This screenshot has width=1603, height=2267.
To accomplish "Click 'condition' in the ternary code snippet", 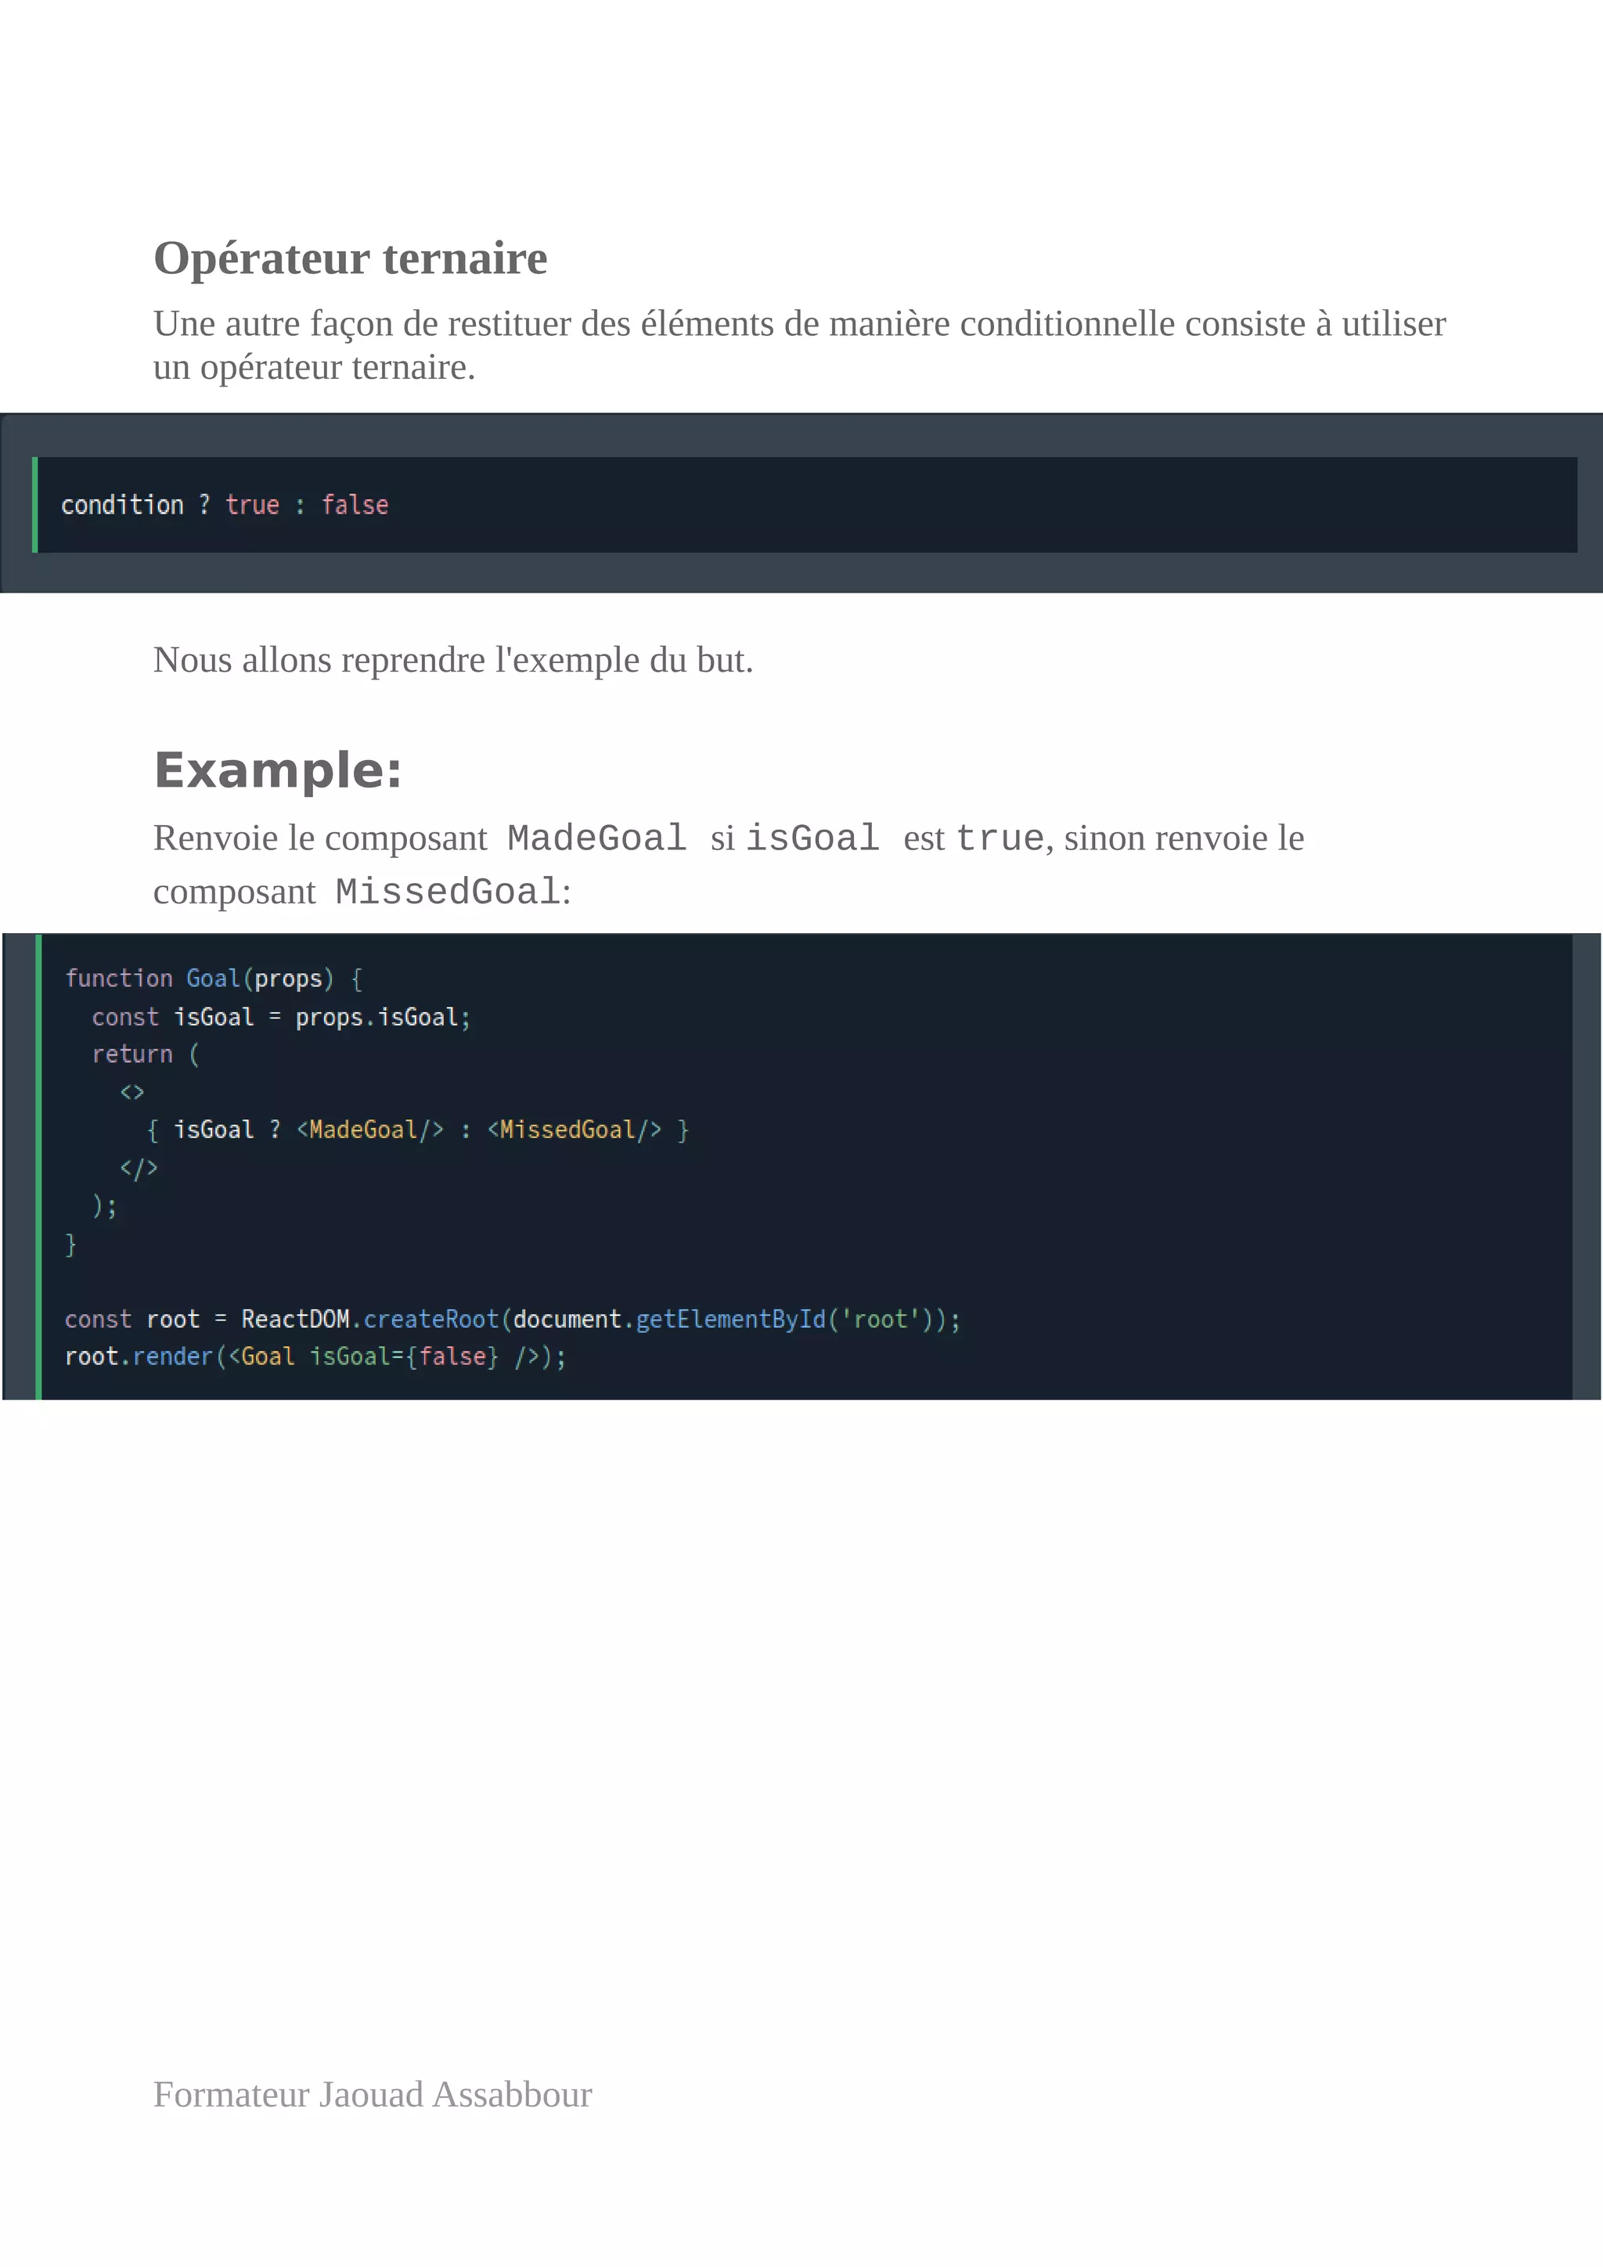I will point(121,506).
